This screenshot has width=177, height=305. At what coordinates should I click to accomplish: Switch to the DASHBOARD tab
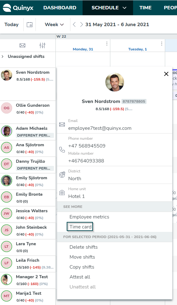coord(60,8)
